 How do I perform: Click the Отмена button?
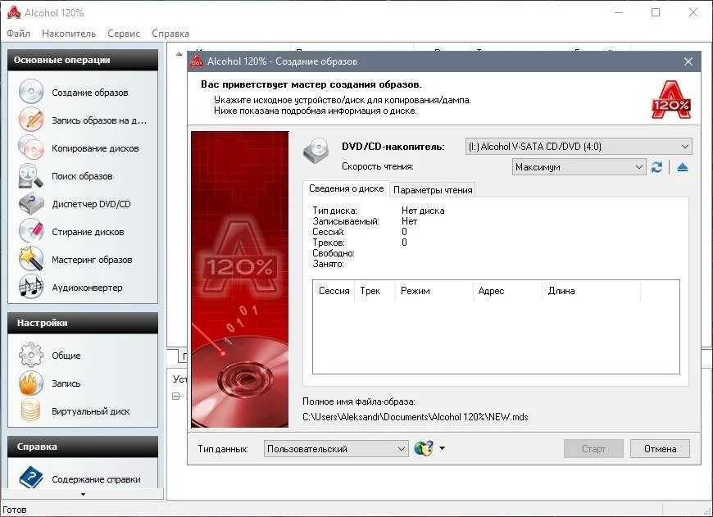point(660,449)
